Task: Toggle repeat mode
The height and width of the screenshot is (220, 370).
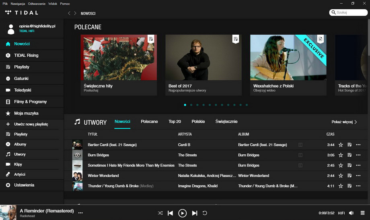Action: pyautogui.click(x=205, y=213)
